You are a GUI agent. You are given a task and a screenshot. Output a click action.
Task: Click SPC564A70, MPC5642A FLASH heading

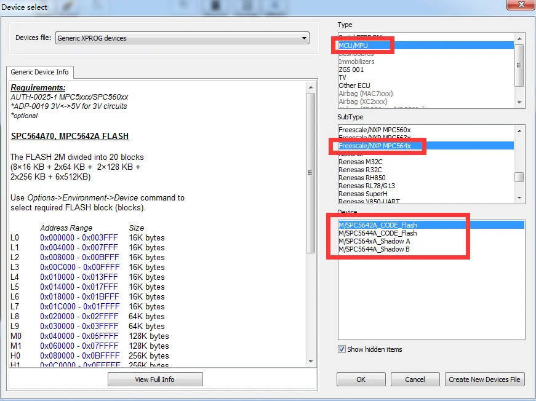pos(70,137)
